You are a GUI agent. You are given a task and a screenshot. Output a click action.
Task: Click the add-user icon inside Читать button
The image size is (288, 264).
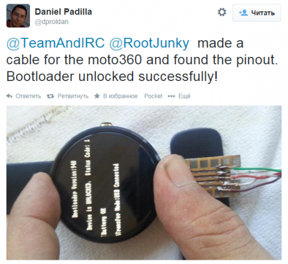(243, 13)
